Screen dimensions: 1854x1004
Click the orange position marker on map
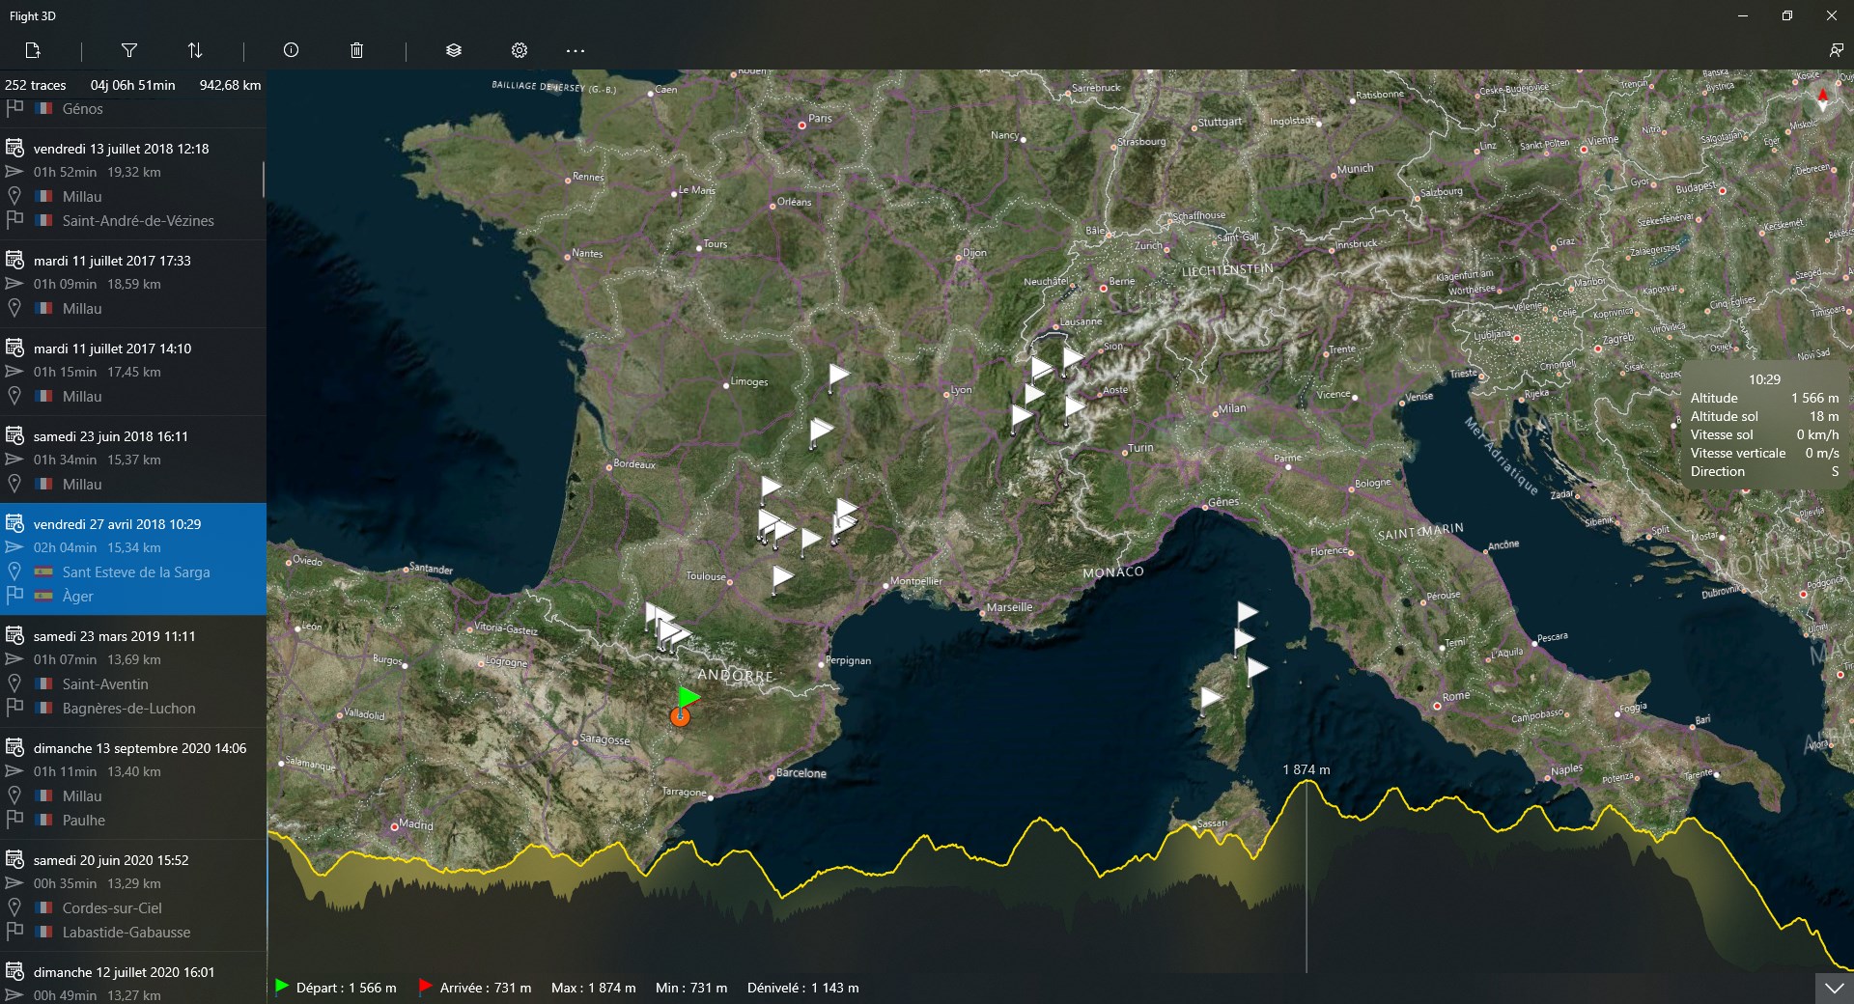tap(681, 716)
